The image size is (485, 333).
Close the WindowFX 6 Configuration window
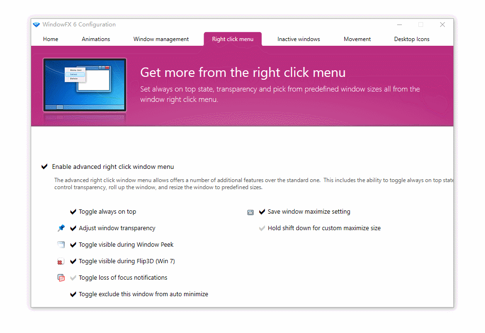pyautogui.click(x=442, y=25)
